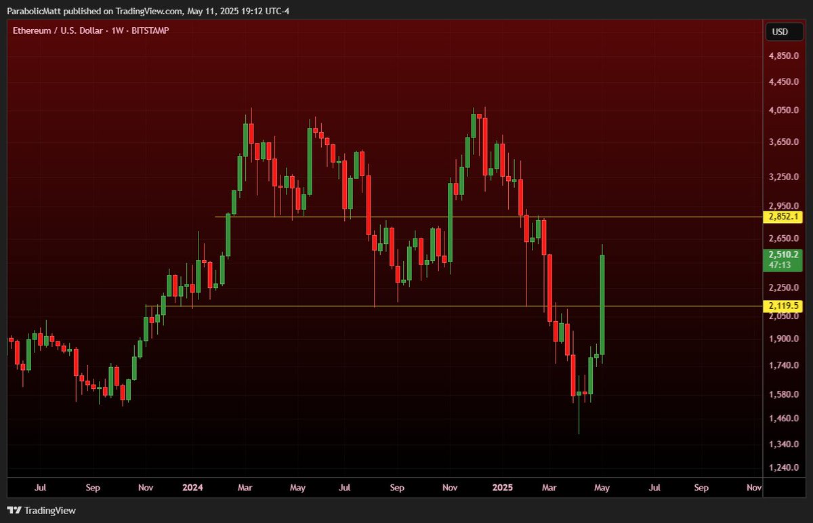Click the current price label 2,510.2
Image resolution: width=813 pixels, height=523 pixels.
[783, 255]
